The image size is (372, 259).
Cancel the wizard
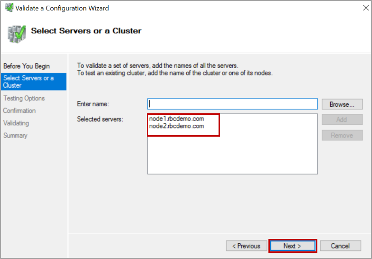click(x=340, y=246)
